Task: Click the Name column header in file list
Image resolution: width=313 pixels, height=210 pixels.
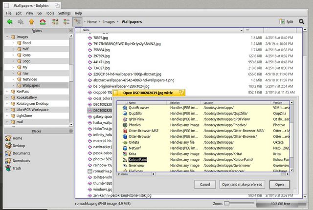Action: tap(162, 30)
